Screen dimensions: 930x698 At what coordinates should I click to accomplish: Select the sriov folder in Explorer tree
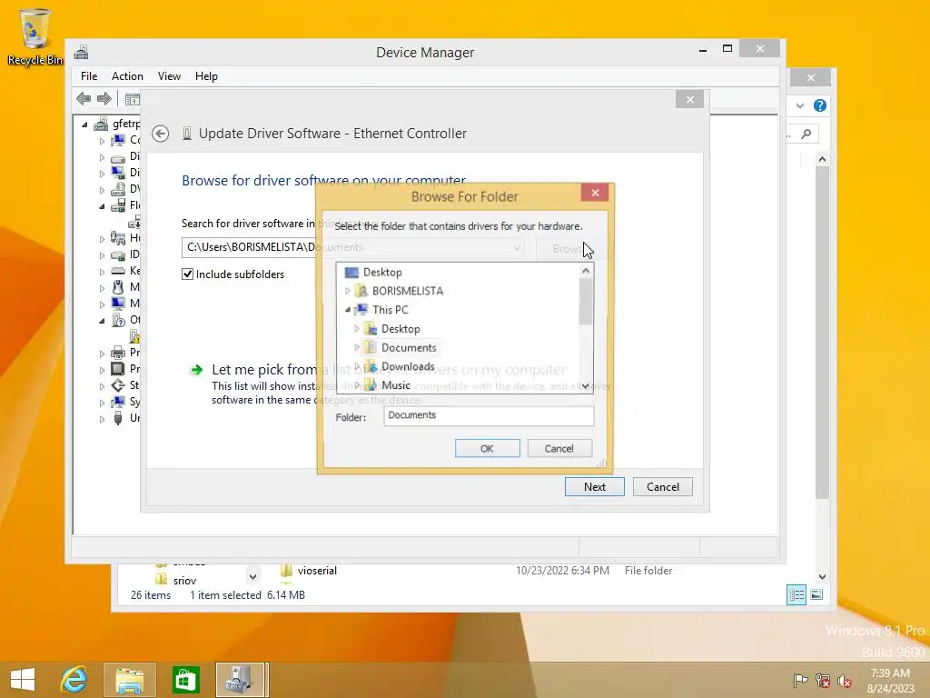click(184, 580)
